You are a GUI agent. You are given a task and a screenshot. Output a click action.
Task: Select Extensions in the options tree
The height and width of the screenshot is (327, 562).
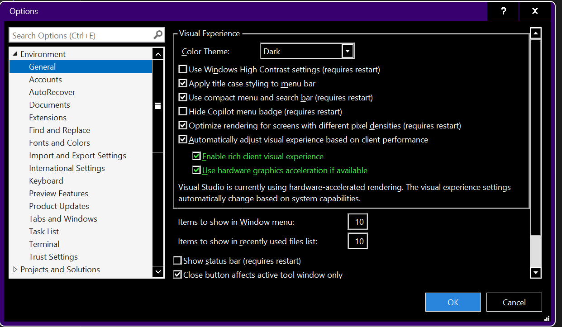(x=48, y=117)
